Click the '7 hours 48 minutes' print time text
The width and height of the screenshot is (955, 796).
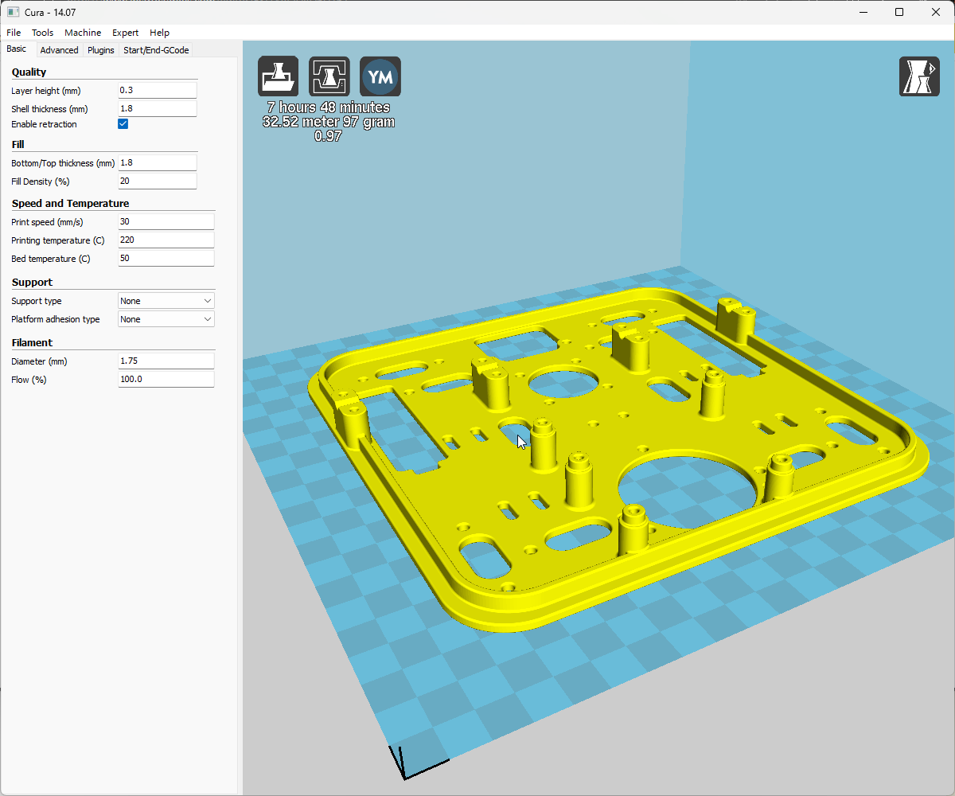[x=329, y=107]
